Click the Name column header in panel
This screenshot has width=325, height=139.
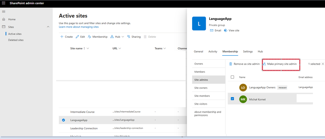[x=242, y=77]
